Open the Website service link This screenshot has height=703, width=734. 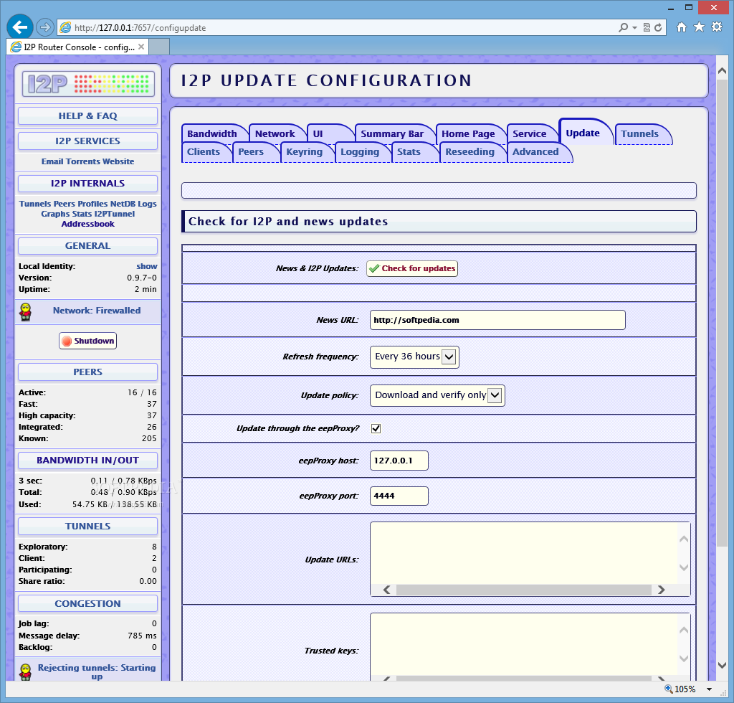(118, 161)
